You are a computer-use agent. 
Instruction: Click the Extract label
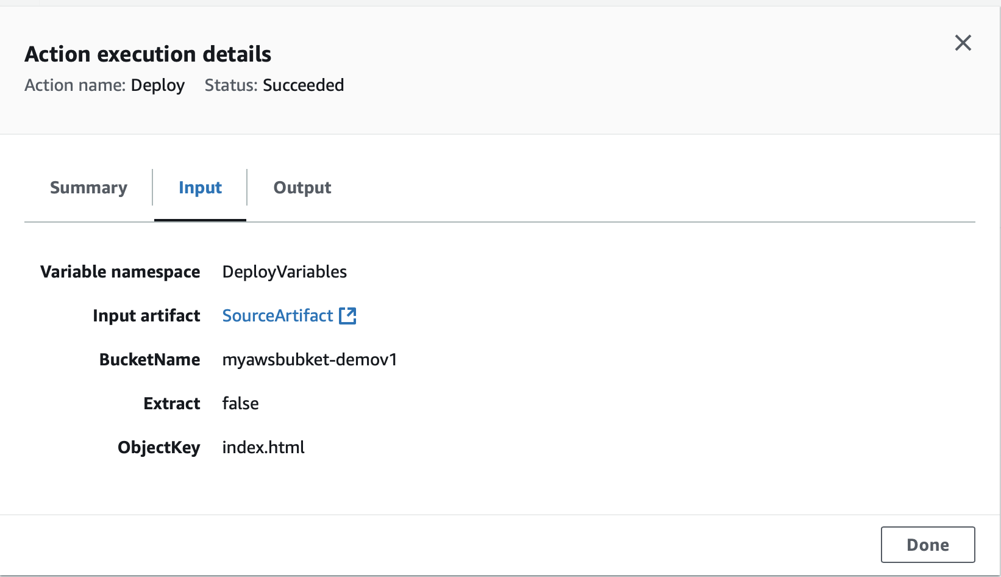(172, 404)
